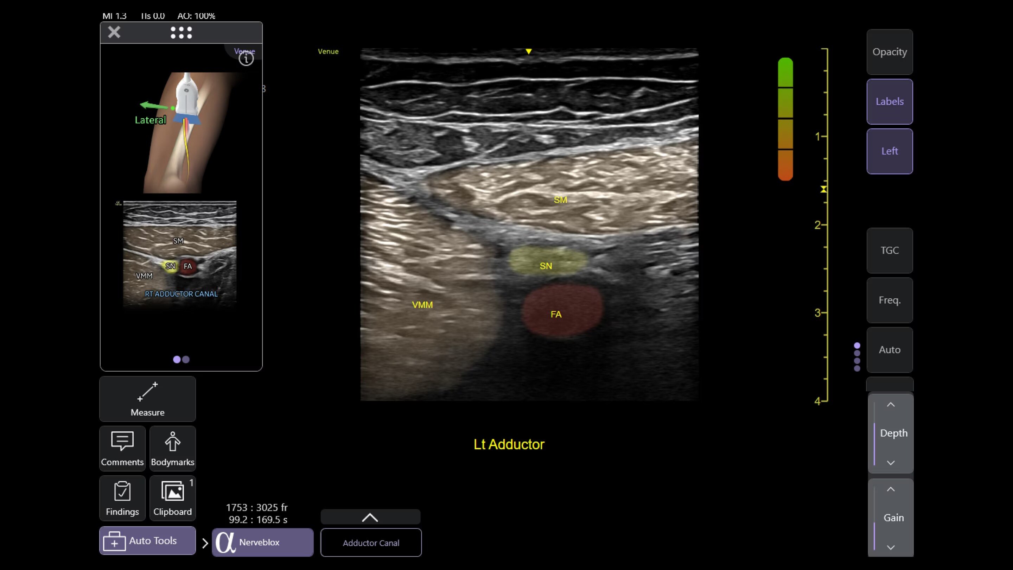
Task: Open the Bodymarks tool
Action: (x=172, y=448)
